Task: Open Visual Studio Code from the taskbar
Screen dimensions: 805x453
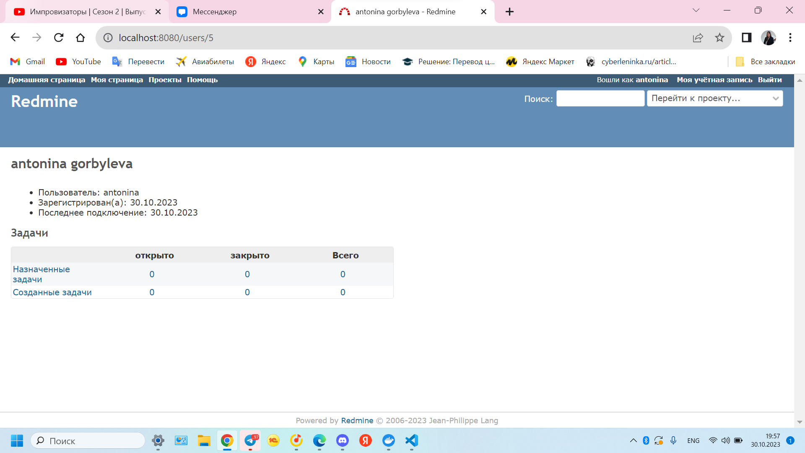Action: [x=411, y=440]
